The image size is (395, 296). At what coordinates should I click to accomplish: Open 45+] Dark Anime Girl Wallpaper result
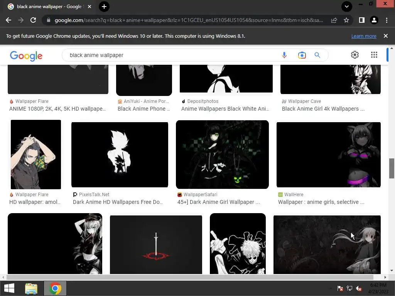coord(219,202)
